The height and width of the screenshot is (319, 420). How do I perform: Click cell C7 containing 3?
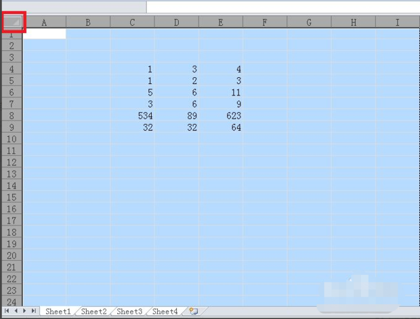click(132, 104)
